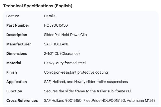Viewport: 161px width, 107px height.
Task: Click the Technical Specifications (English) heading
Action: pos(37,6)
